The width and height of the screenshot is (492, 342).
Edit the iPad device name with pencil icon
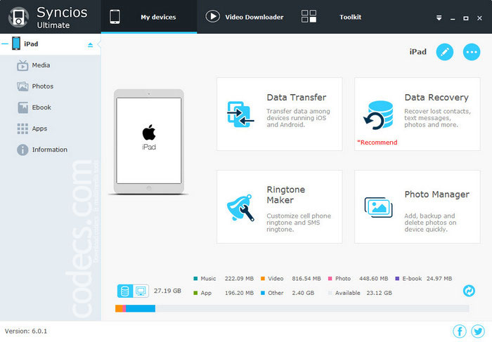click(x=445, y=52)
